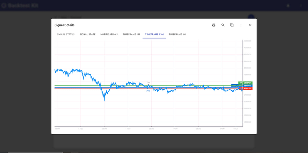Switch to the Signal Status tab
The height and width of the screenshot is (153, 308).
pos(66,34)
